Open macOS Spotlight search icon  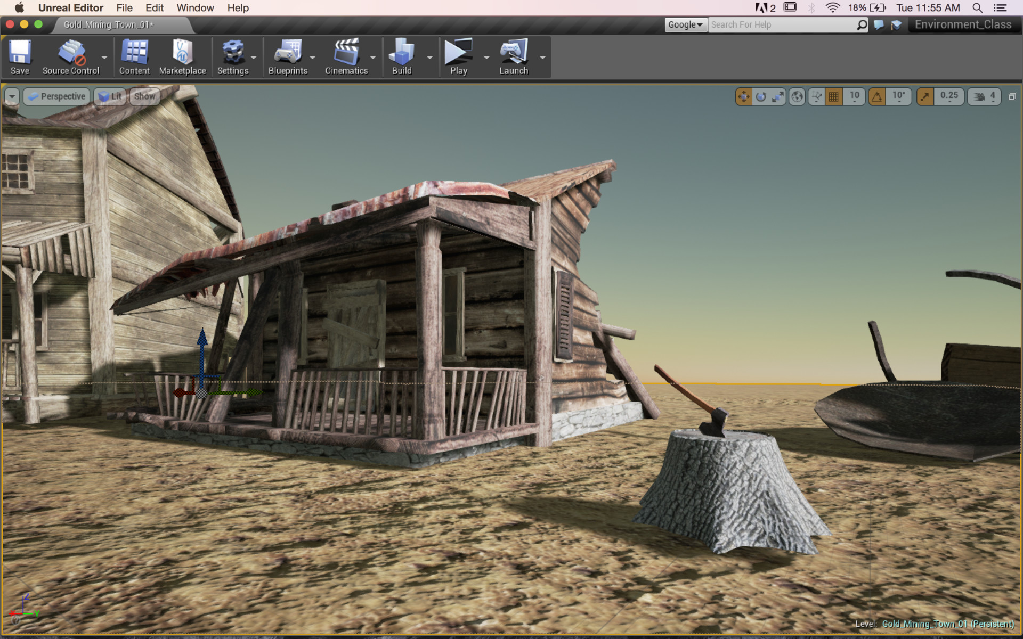(977, 7)
